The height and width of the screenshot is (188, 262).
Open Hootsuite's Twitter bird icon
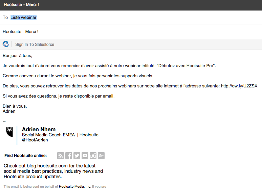pyautogui.click(x=77, y=156)
